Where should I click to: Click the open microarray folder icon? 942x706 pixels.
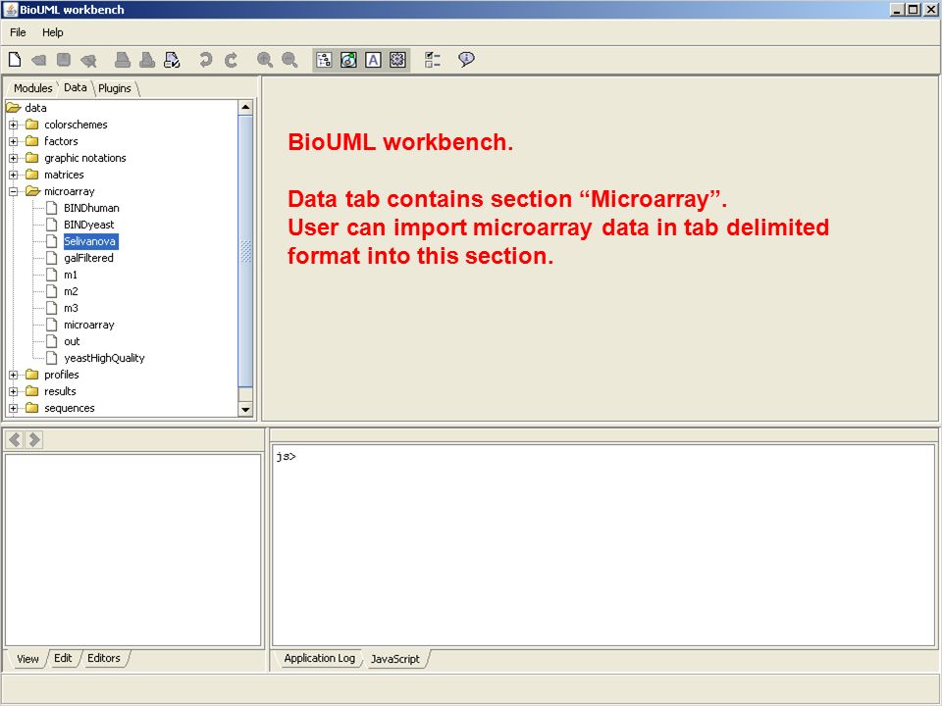(32, 191)
